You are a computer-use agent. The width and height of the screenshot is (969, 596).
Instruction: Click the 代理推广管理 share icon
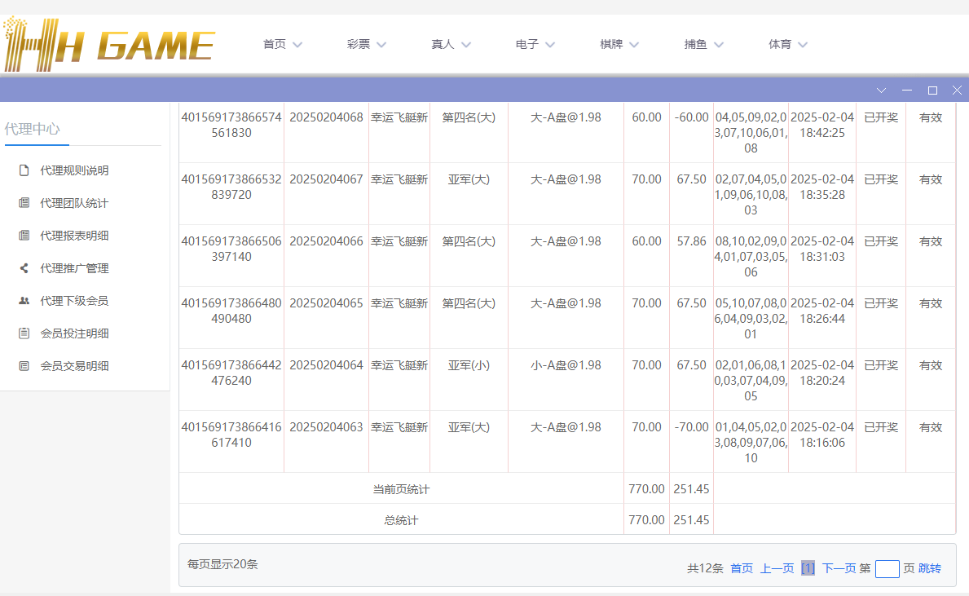[x=24, y=268]
